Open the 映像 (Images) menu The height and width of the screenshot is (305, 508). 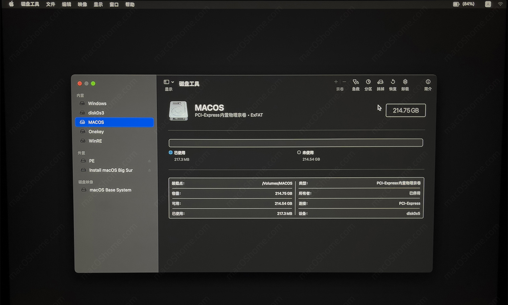coord(82,4)
